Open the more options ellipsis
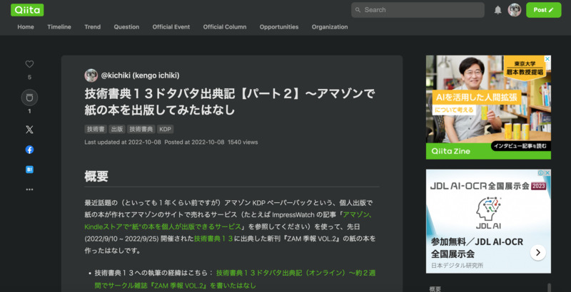Image resolution: width=571 pixels, height=292 pixels. [x=29, y=189]
